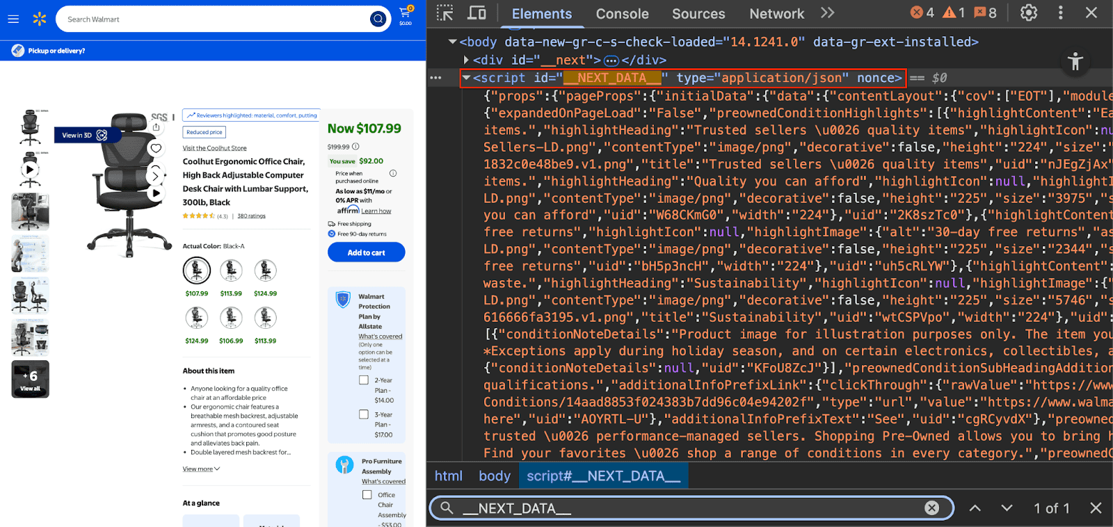This screenshot has width=1113, height=527.
Task: Open the 380 ratings link
Action: tap(251, 216)
